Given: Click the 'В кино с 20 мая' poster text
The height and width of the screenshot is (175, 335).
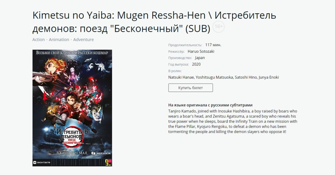Looking at the screenshot, I should tap(72, 153).
